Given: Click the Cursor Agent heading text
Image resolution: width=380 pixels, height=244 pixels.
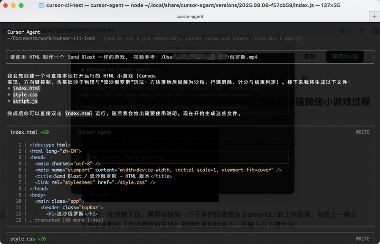Looking at the screenshot, I should 24,32.
